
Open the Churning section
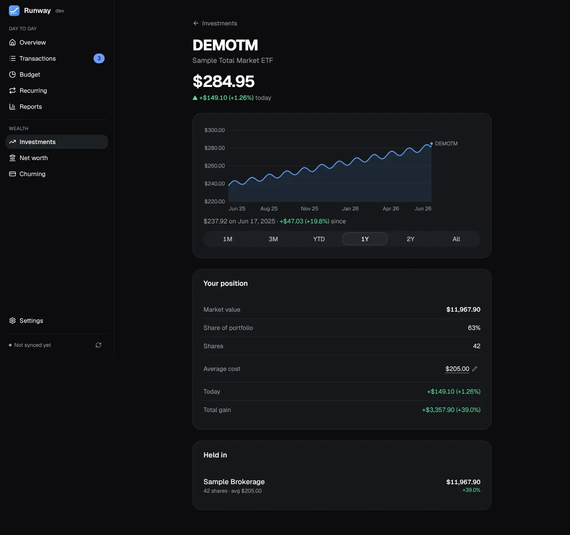coord(57,174)
